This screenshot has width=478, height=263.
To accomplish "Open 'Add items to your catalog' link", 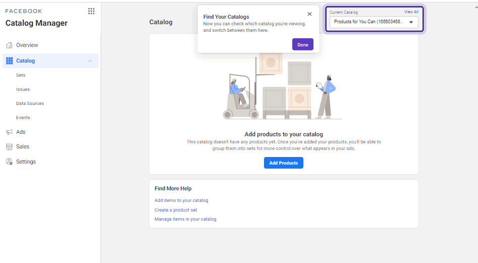I will click(x=181, y=200).
